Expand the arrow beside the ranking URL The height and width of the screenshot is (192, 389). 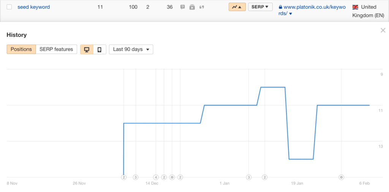(291, 14)
